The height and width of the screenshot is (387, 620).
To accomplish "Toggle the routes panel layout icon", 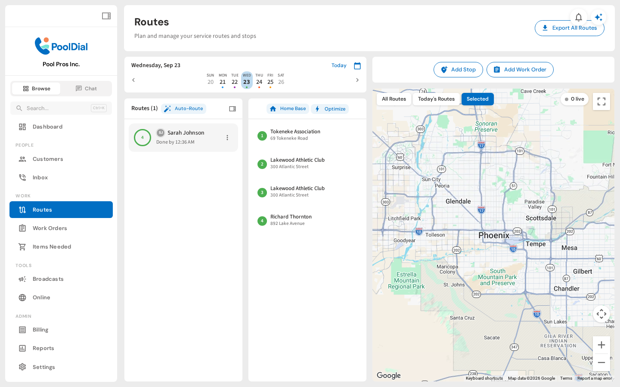I will (x=232, y=109).
